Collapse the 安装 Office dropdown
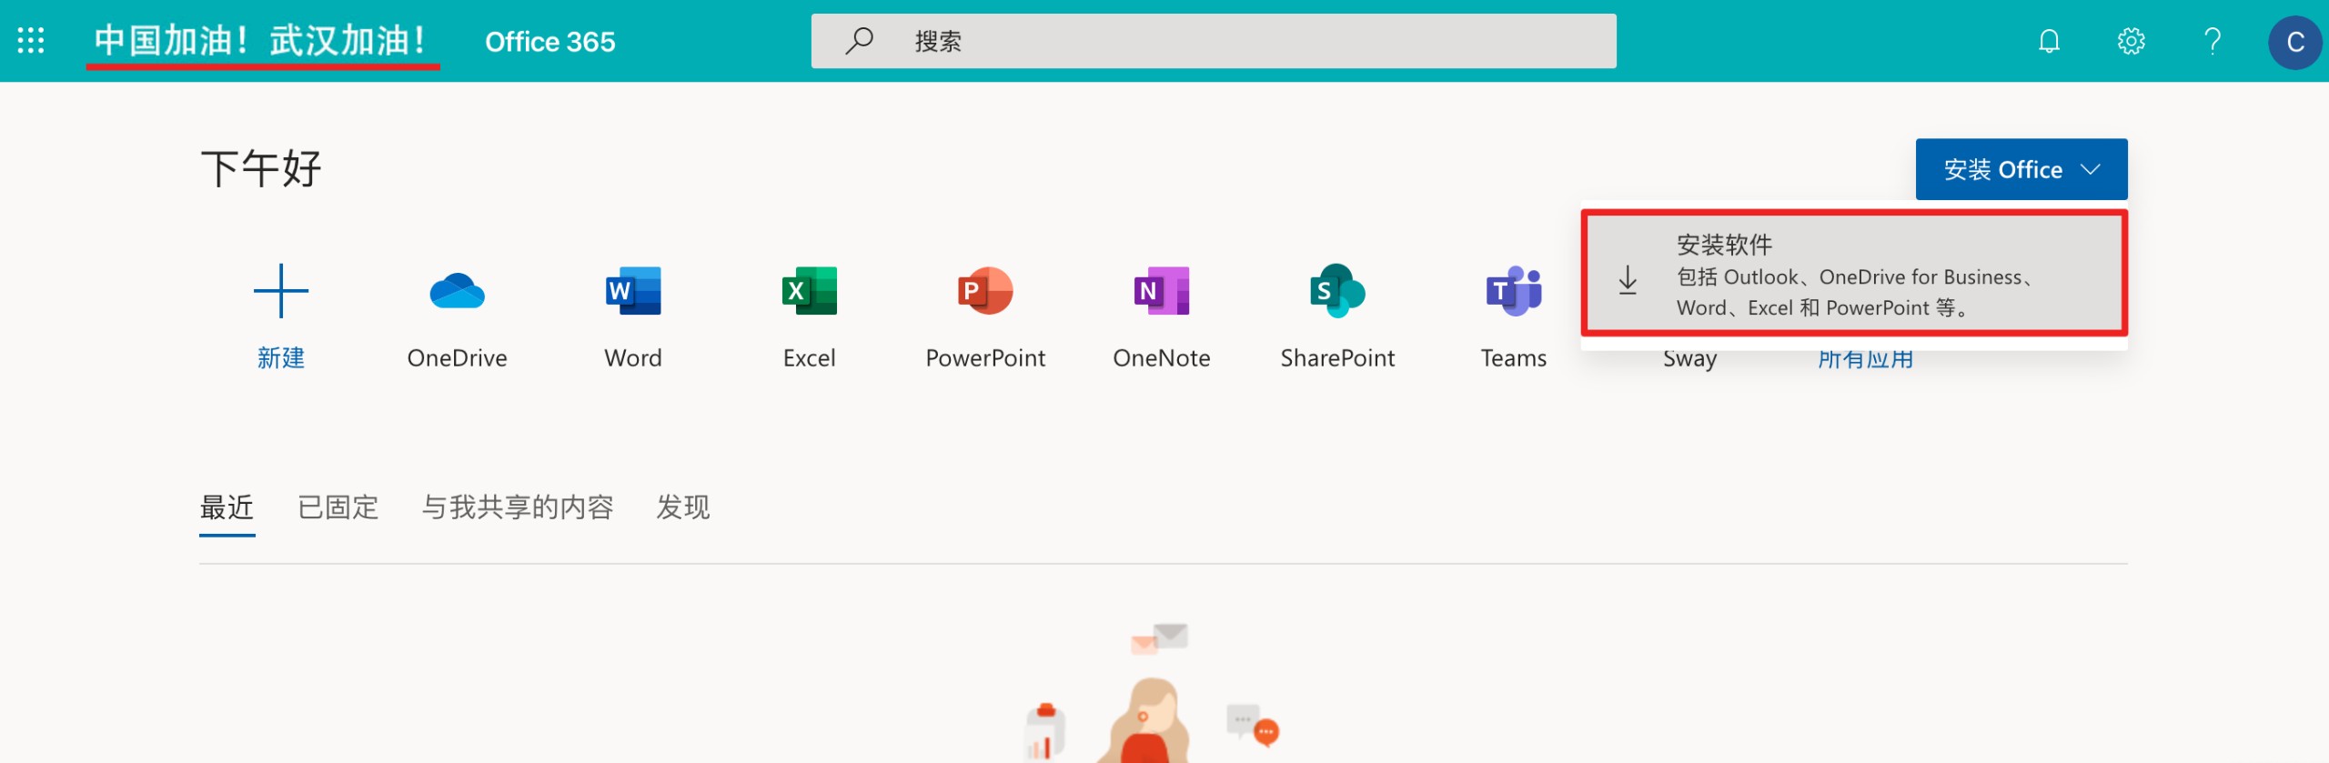The width and height of the screenshot is (2329, 763). pos(2021,169)
